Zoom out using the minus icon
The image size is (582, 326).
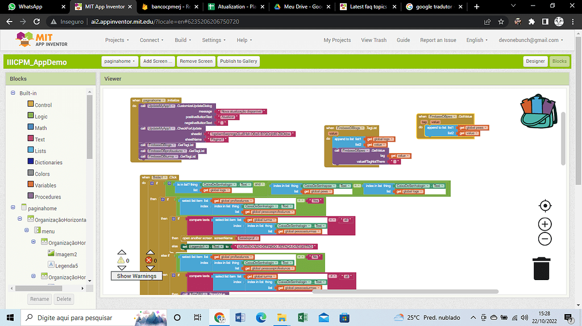click(544, 239)
